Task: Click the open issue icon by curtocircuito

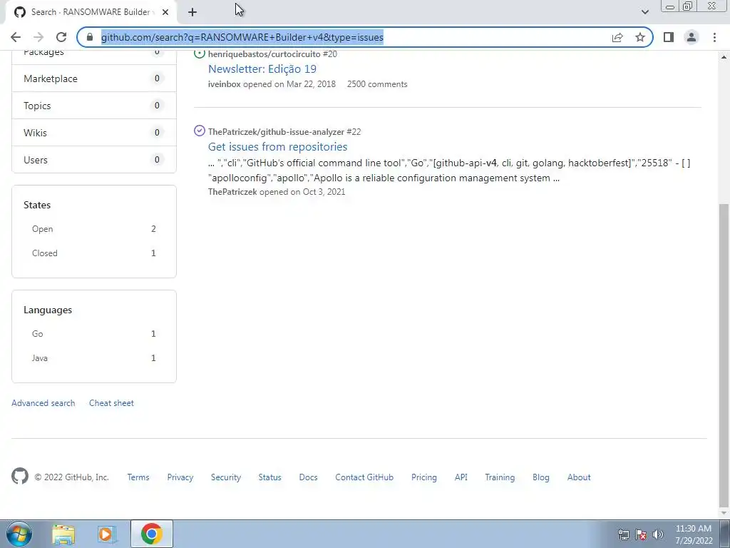Action: [x=200, y=53]
